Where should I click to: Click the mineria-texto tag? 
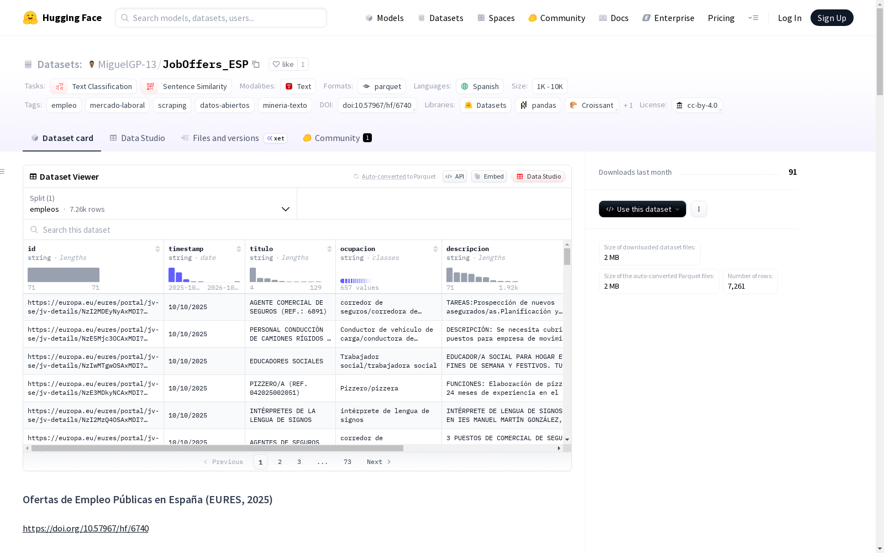pos(285,105)
